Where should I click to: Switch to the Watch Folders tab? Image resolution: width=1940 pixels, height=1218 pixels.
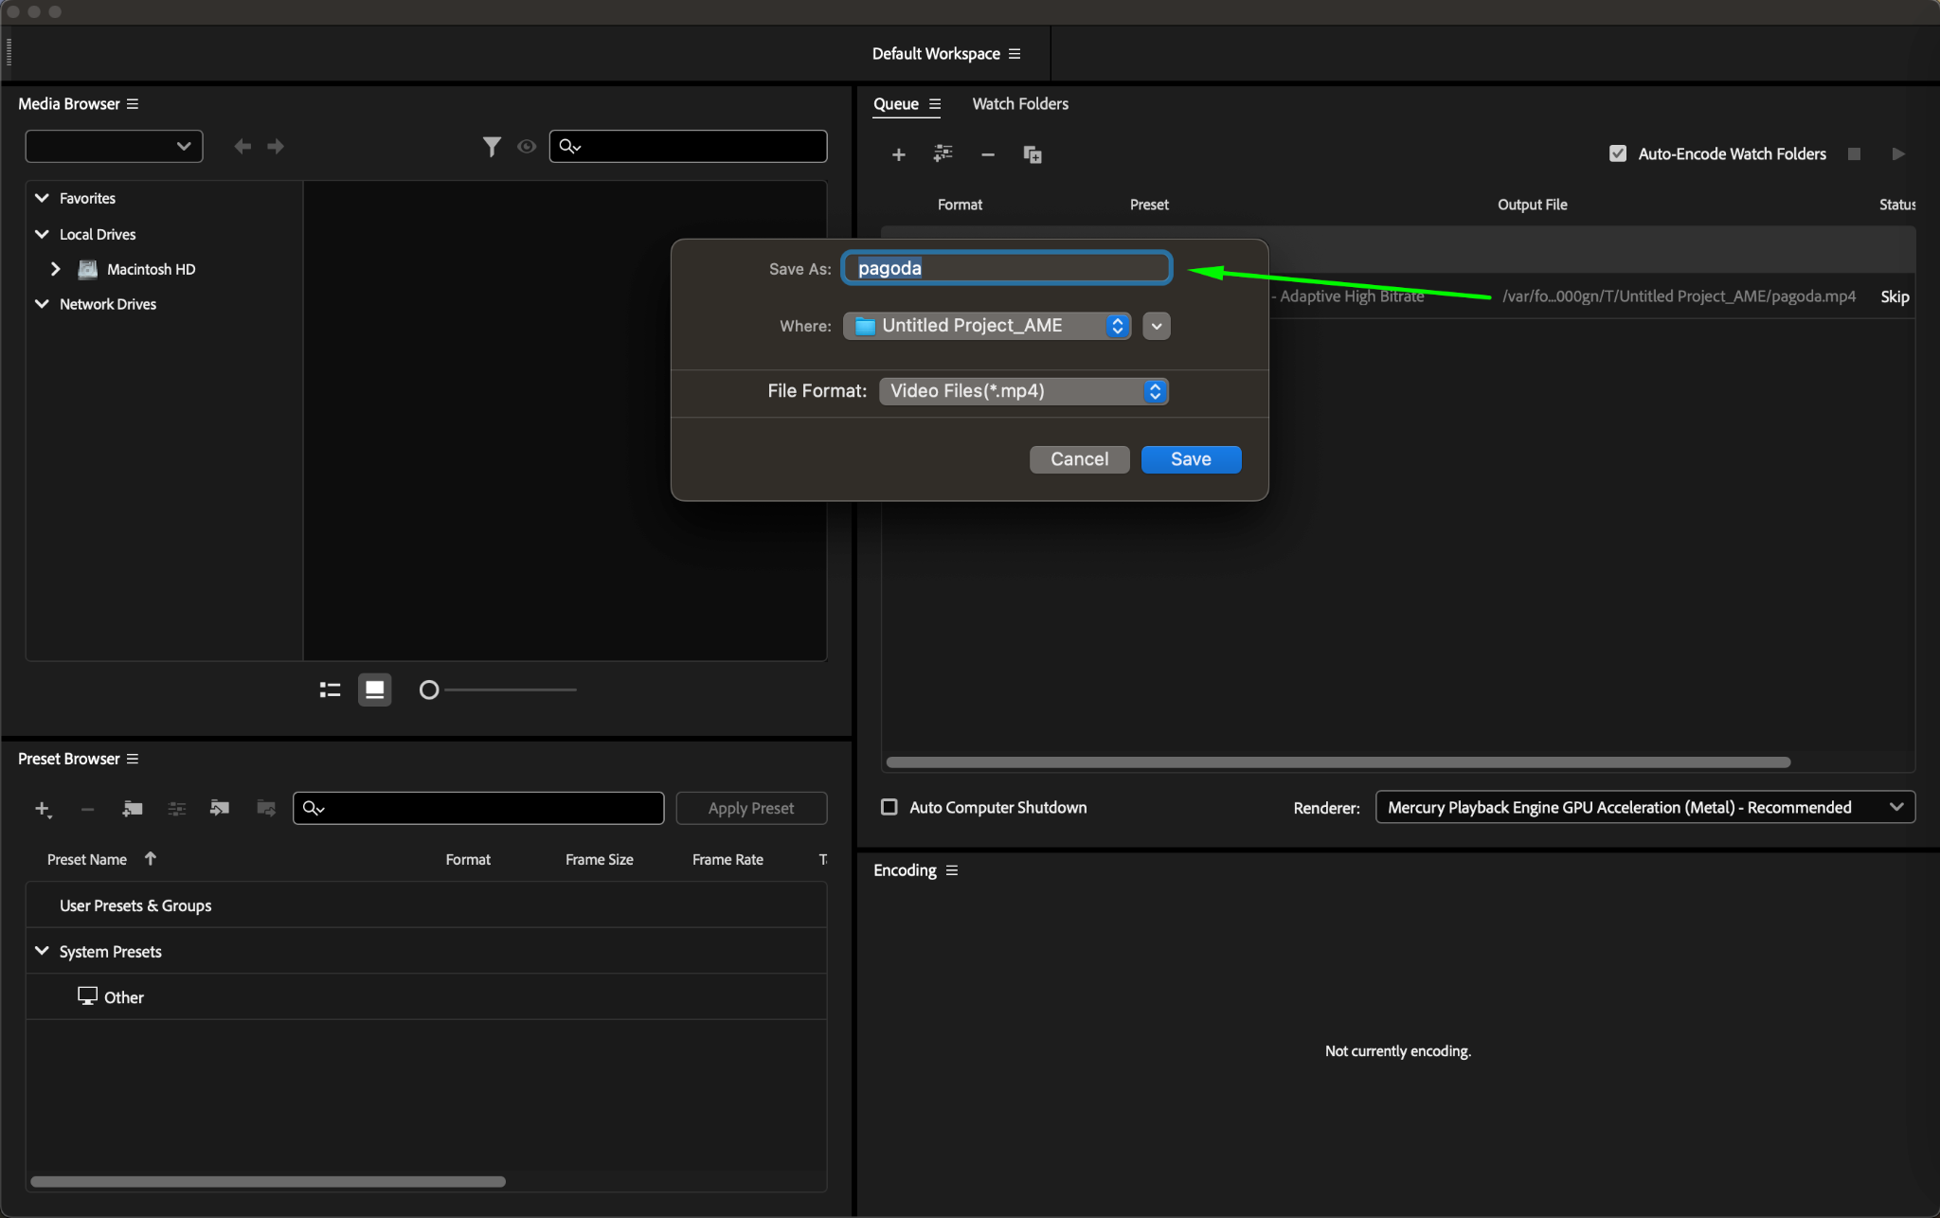click(x=1019, y=104)
